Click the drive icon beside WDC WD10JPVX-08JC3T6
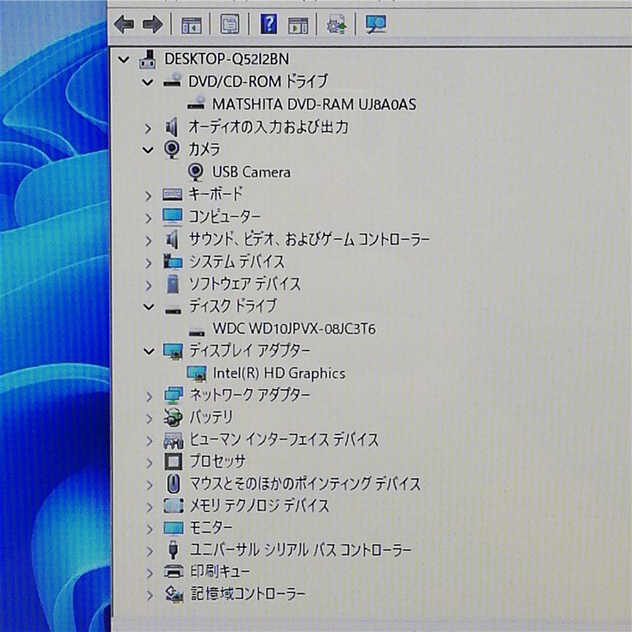The height and width of the screenshot is (632, 632). [x=197, y=332]
